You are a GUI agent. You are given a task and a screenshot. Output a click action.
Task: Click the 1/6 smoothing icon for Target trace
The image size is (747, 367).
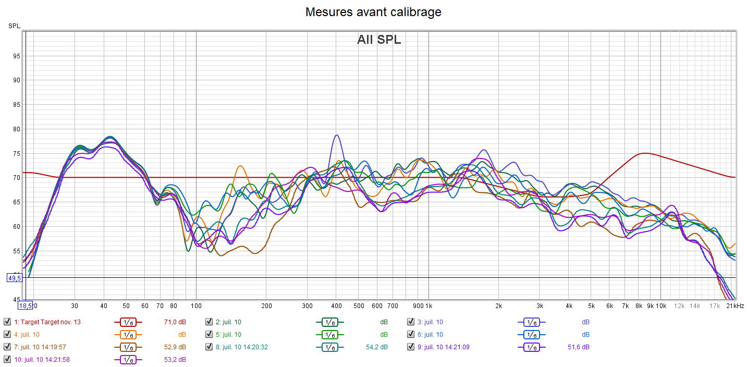[x=128, y=322]
